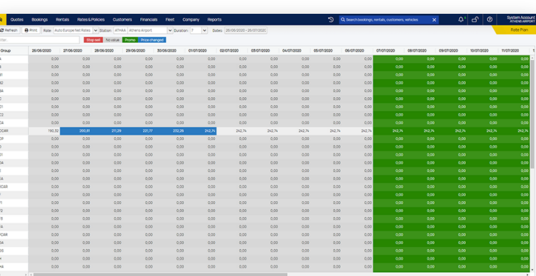Open the Quotes menu
The width and height of the screenshot is (536, 276).
pos(17,20)
